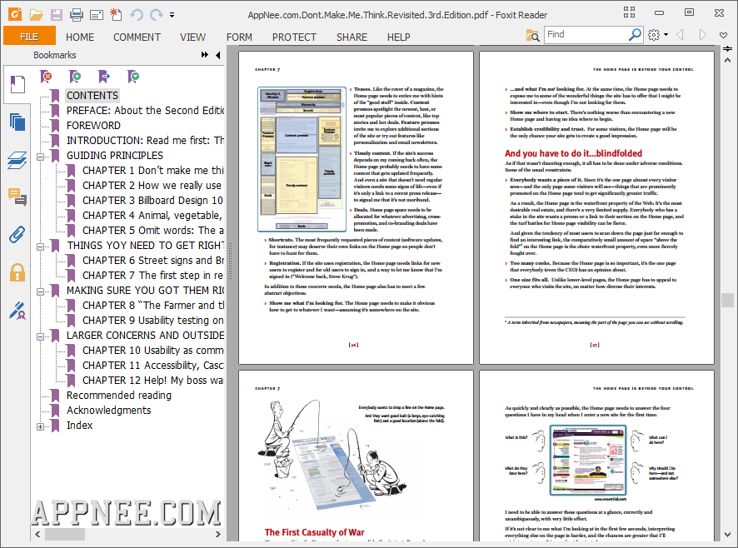Open the Foxit Reader logo icon

tap(15, 14)
